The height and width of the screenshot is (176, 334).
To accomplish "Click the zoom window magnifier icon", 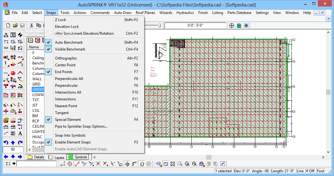I will pyautogui.click(x=180, y=164).
